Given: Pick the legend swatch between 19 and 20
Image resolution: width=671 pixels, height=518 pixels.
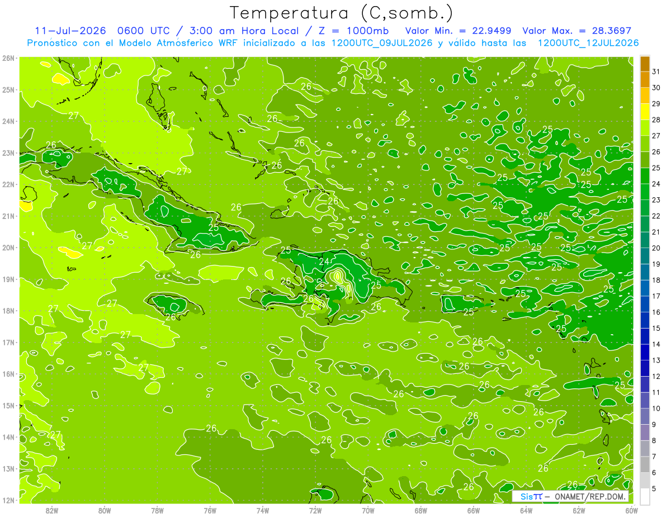Looking at the screenshot, I should 645,256.
